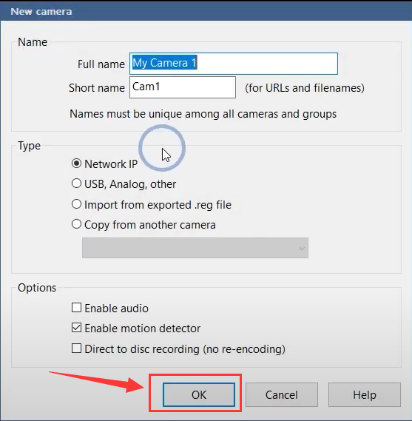This screenshot has width=412, height=421.
Task: Cancel the New camera dialog
Action: (282, 394)
